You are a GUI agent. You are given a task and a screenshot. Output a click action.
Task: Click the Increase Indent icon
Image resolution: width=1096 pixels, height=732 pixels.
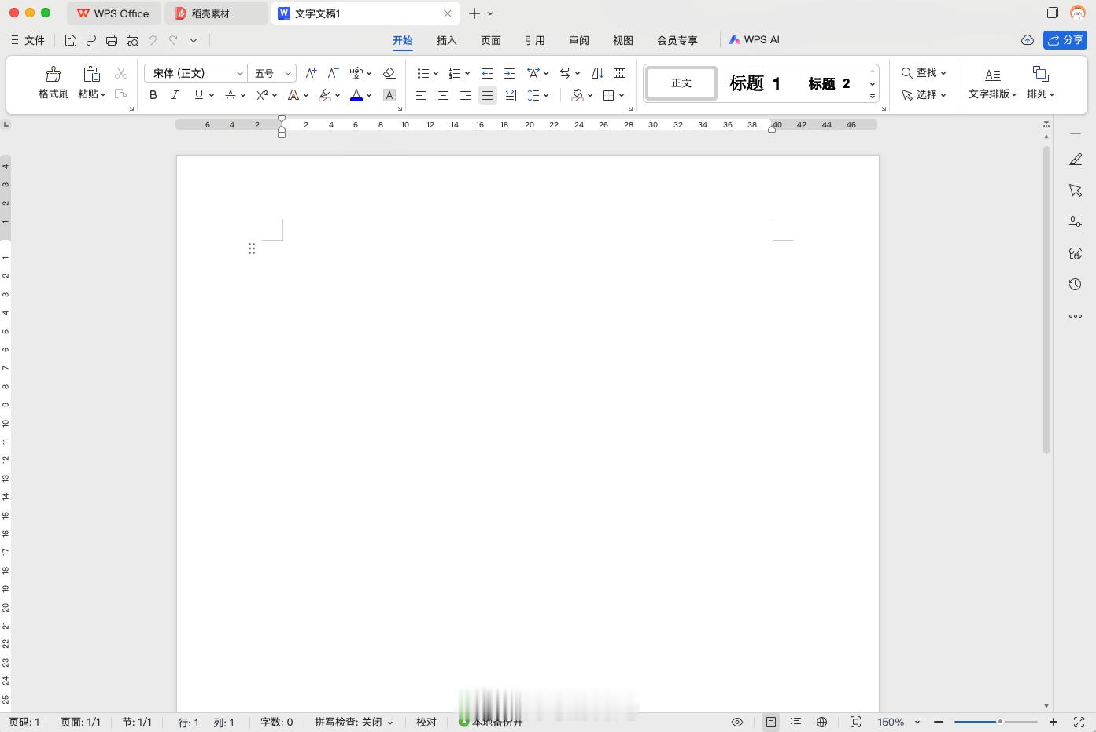(509, 73)
